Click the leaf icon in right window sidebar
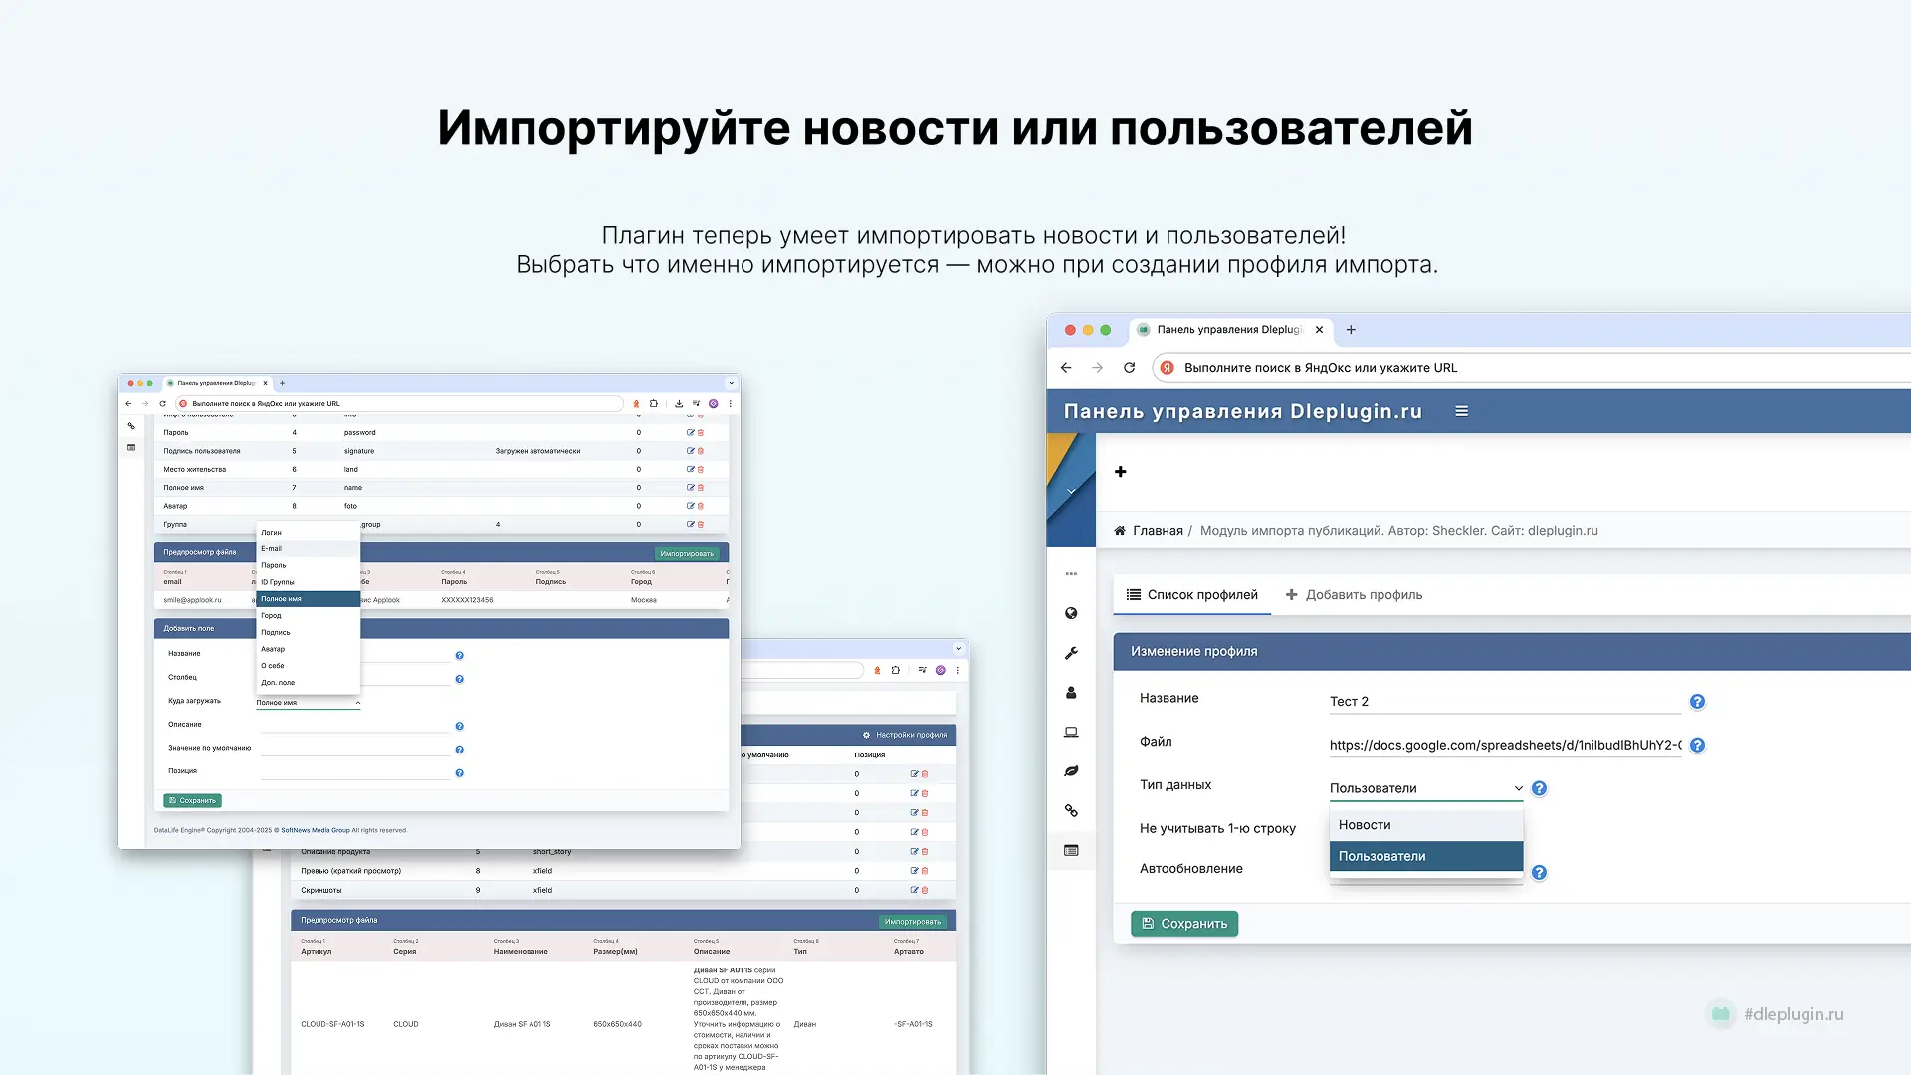Image resolution: width=1911 pixels, height=1075 pixels. [1071, 771]
